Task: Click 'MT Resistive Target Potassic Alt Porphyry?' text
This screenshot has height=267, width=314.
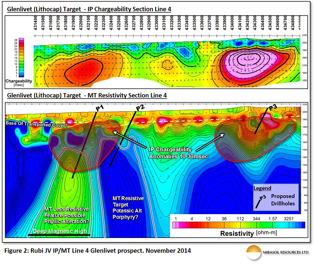Action: [x=128, y=208]
